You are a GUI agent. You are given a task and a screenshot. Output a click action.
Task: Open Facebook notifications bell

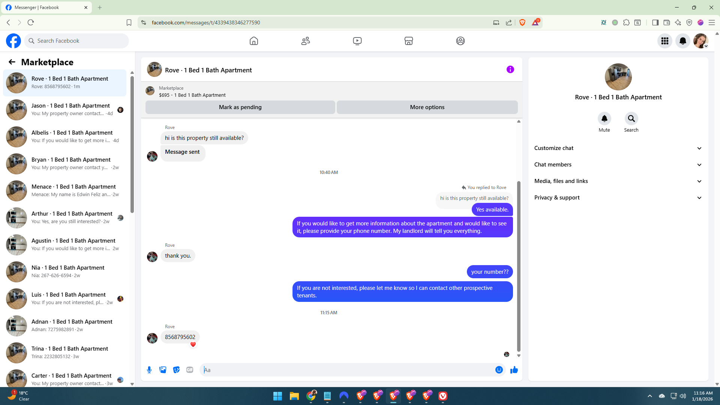pos(682,41)
